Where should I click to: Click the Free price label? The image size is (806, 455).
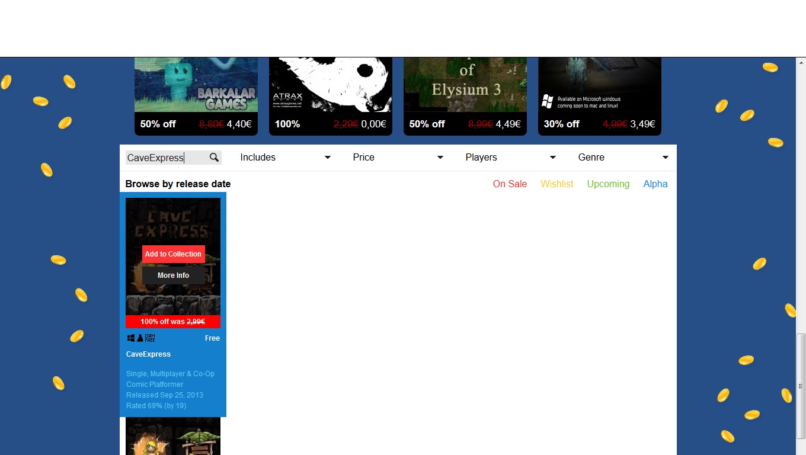pyautogui.click(x=212, y=338)
